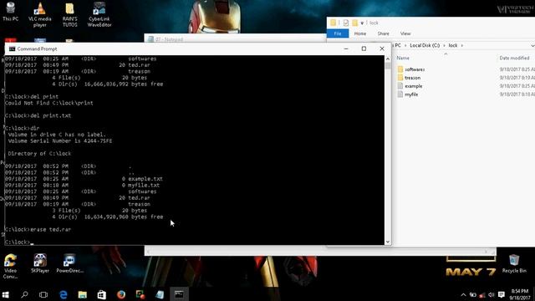
Task: Minimize the Command Prompt window
Action: 346,48
